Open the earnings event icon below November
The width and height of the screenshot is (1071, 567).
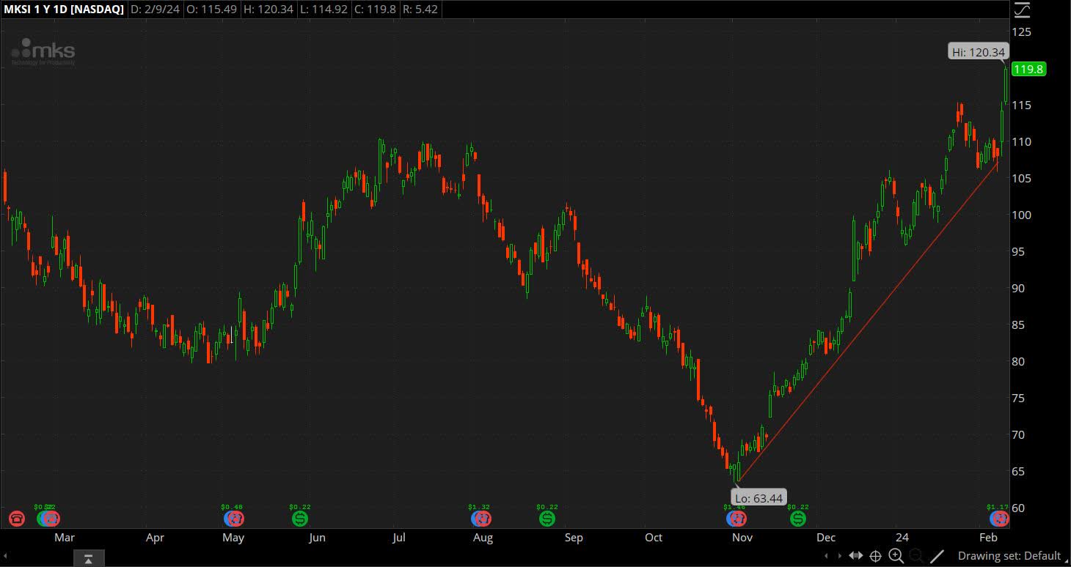click(737, 519)
